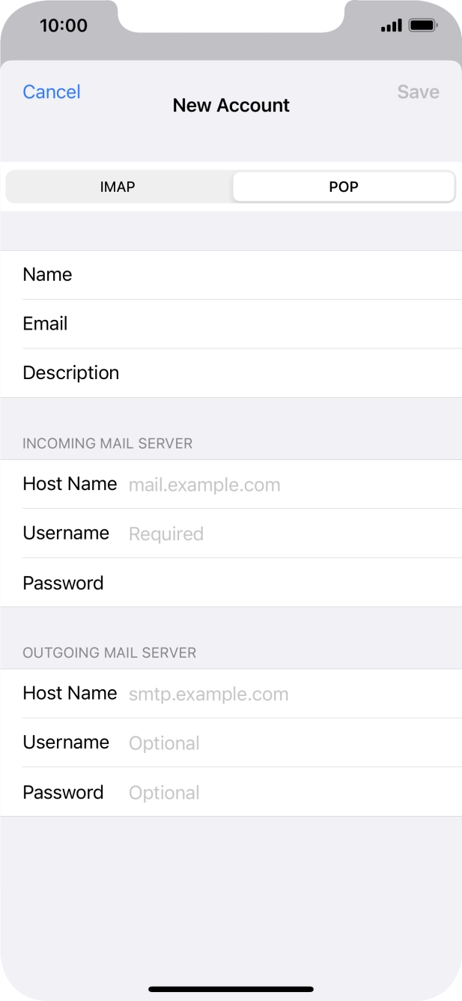Viewport: 462px width, 1001px height.
Task: Tap the OUTGOING MAIL SERVER header
Action: click(109, 653)
